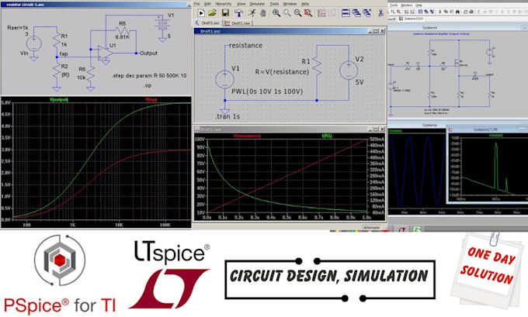Open the Window menu in the right window

pyautogui.click(x=406, y=5)
